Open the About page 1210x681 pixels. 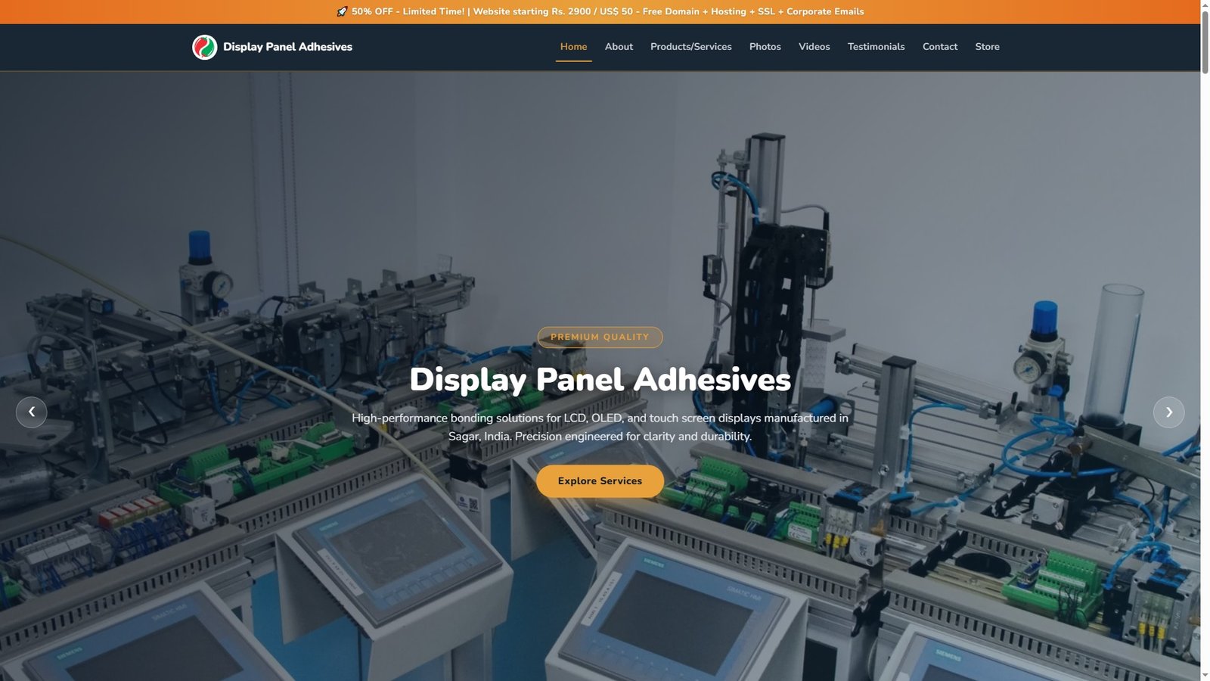point(619,47)
